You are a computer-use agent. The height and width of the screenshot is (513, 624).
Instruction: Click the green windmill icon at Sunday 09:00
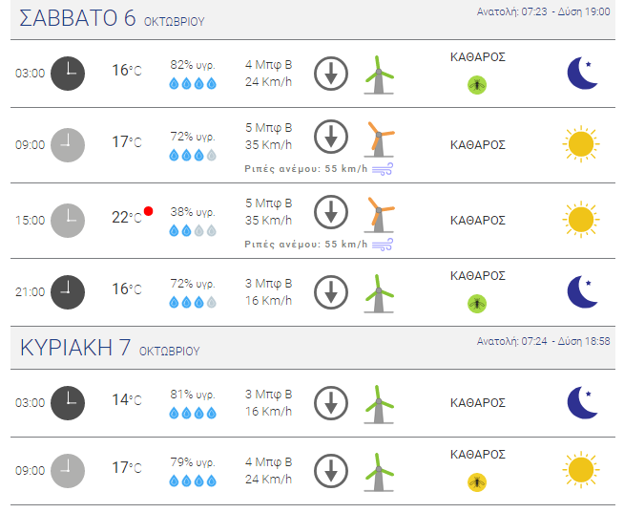[x=379, y=472]
